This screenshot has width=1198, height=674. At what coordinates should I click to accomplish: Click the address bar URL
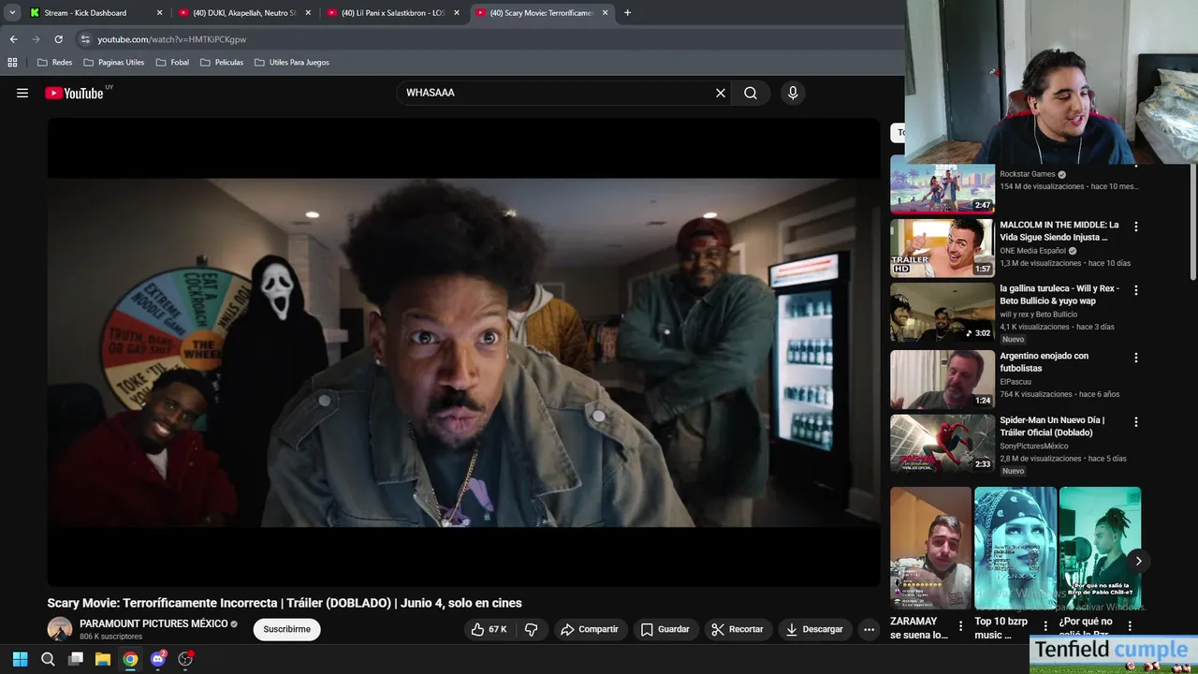tap(172, 39)
